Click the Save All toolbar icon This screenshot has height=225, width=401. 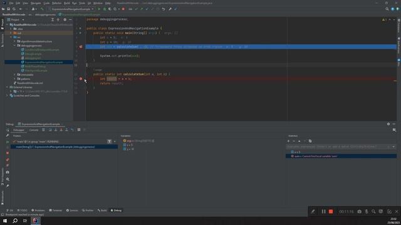8,9
